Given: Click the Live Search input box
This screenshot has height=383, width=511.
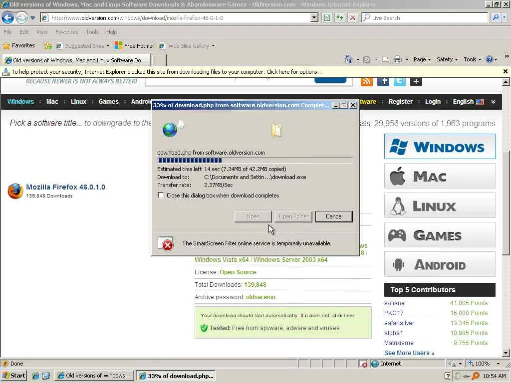Looking at the screenshot, I should tap(424, 17).
